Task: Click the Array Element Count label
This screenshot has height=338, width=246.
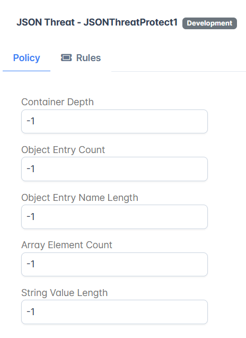Action: pos(67,245)
